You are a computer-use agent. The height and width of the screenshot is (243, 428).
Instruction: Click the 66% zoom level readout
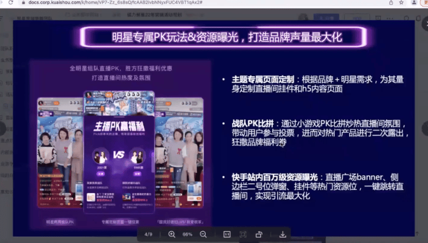coord(187,234)
